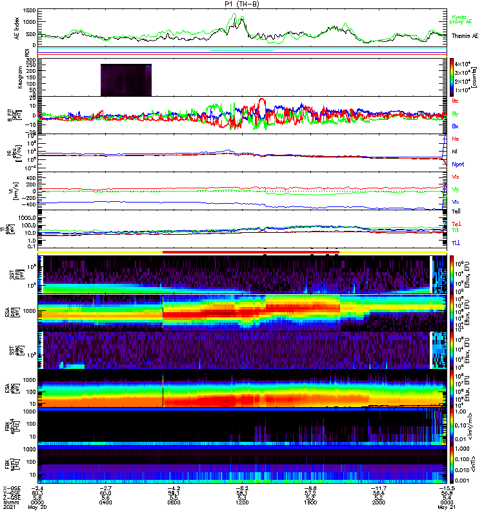Viewport: 484px width, 516px height.
Task: Click the Keogram image thumbnail
Action: (x=126, y=80)
